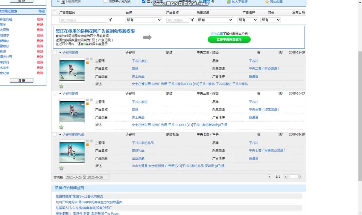Click the filter funnel icon beside 广告主题词 input
Viewport: 362px width, 215px height.
(x=110, y=20)
